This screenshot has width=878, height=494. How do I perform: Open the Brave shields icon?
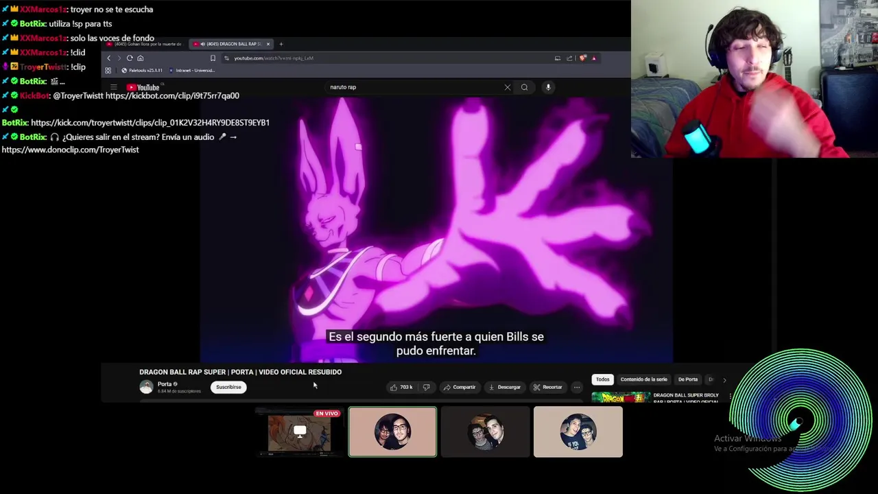[x=582, y=58]
